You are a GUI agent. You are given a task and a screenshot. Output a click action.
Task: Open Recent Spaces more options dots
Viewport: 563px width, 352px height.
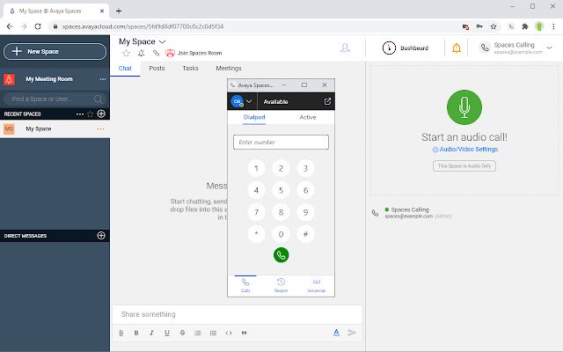pos(80,114)
